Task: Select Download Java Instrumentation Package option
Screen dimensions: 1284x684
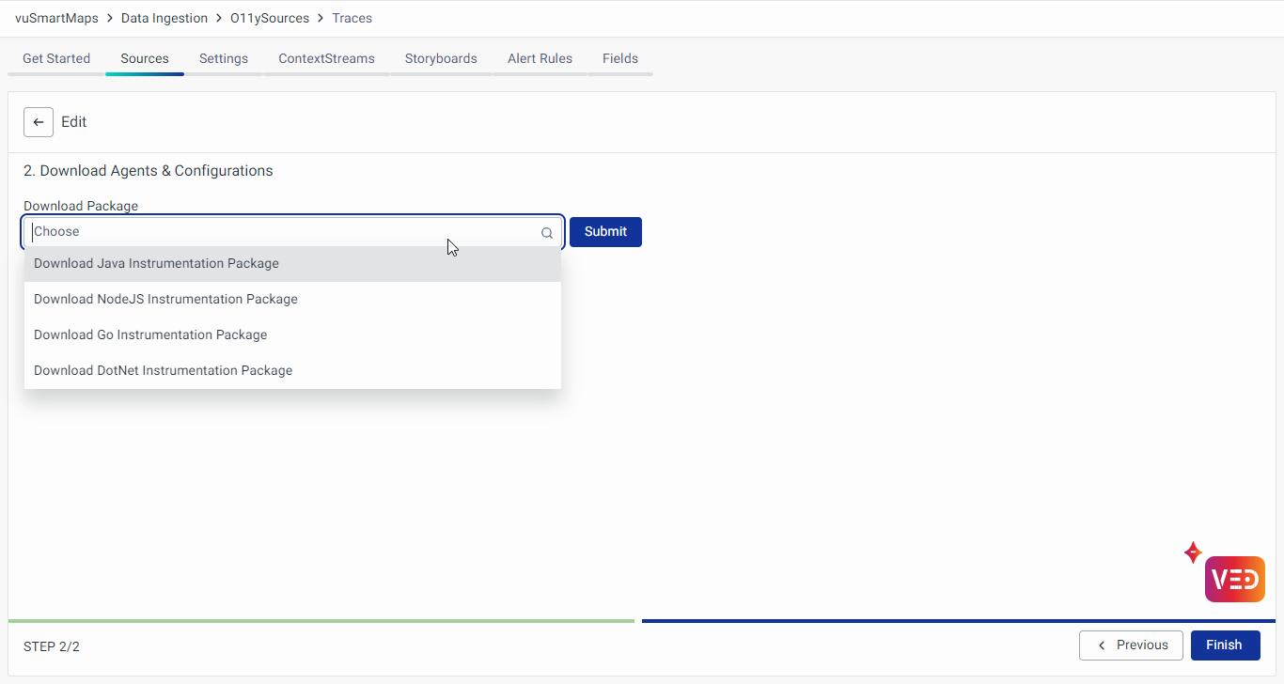Action: click(x=156, y=264)
